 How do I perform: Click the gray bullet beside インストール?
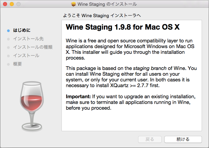[8, 56]
